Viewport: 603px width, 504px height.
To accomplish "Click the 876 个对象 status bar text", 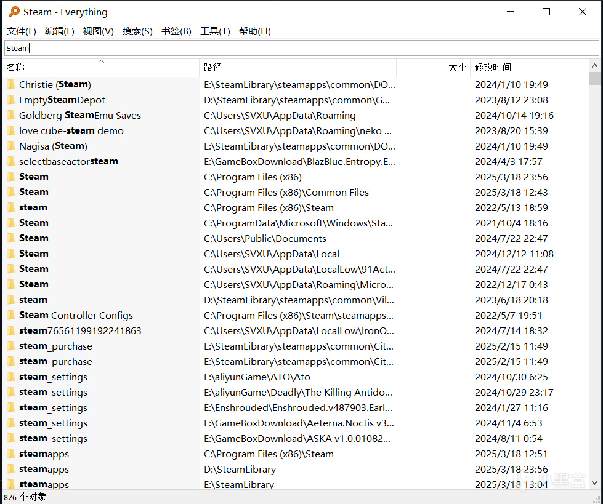I will click(x=25, y=497).
